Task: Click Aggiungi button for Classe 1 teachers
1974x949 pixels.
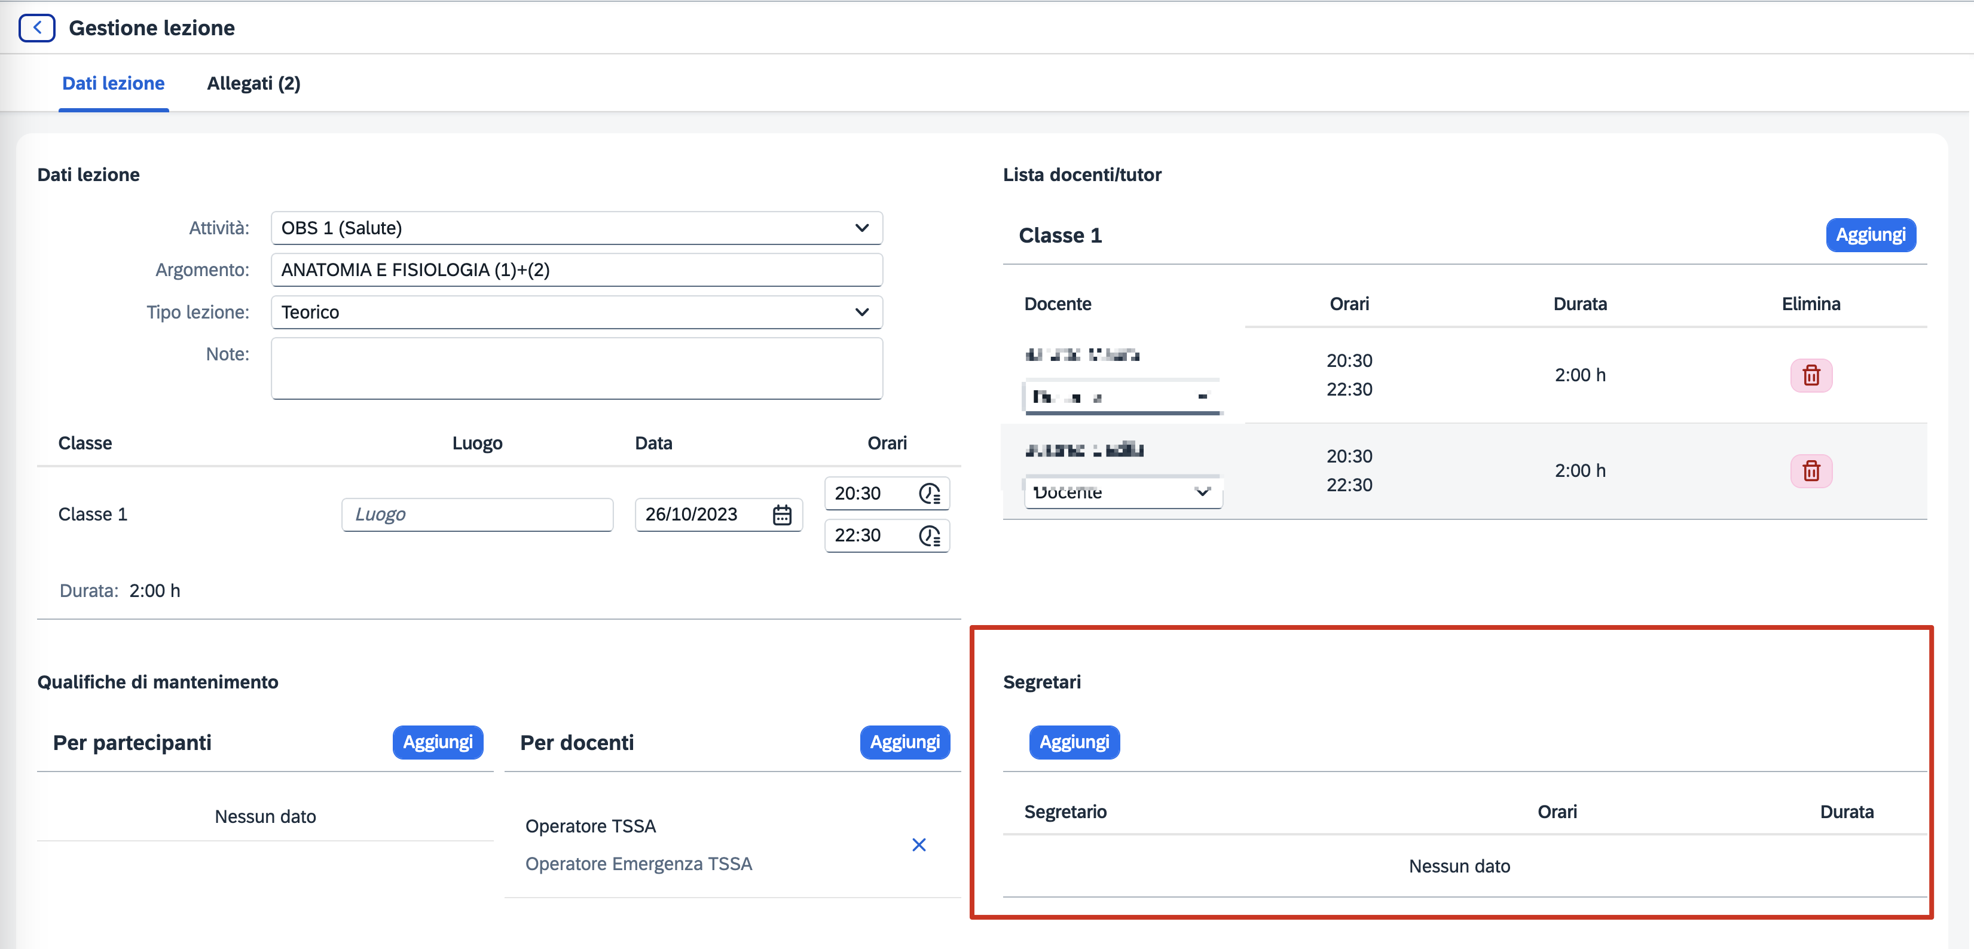Action: coord(1870,235)
